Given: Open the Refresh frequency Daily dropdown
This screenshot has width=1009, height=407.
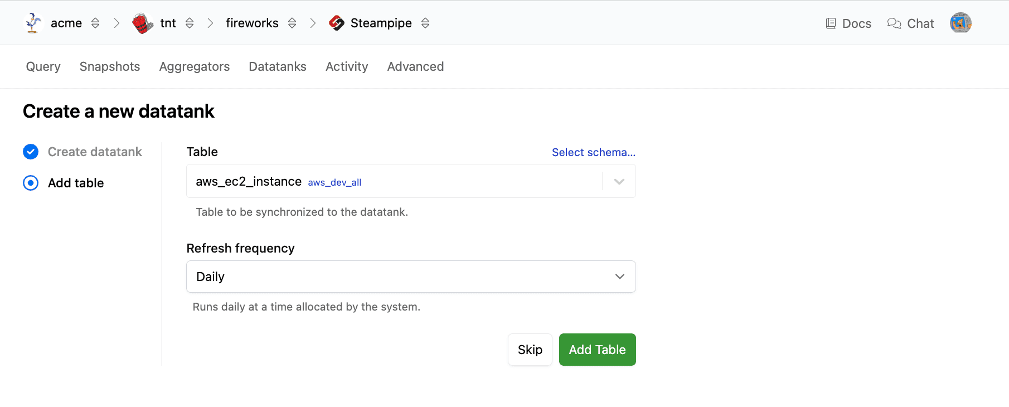Looking at the screenshot, I should tap(411, 277).
